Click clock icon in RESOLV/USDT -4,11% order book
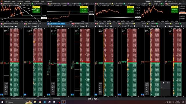 [x=33, y=26]
